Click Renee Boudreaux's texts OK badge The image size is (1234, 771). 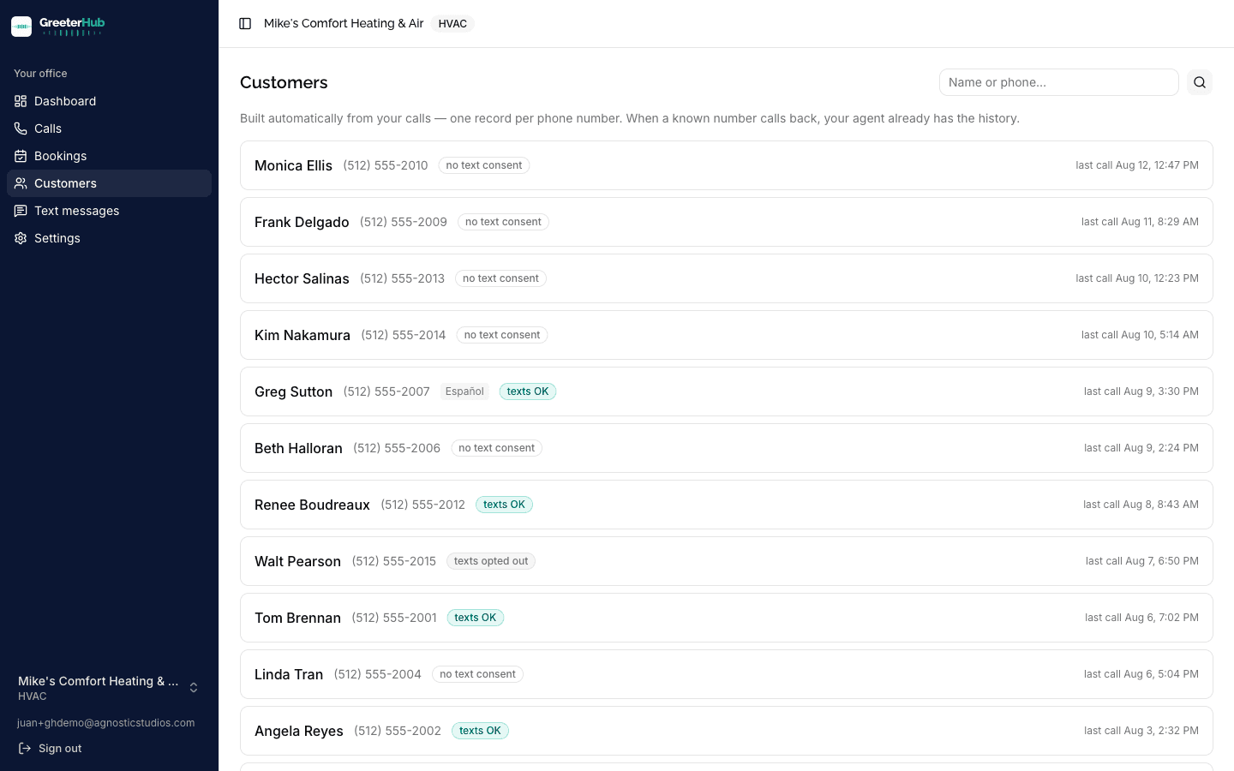pyautogui.click(x=504, y=505)
